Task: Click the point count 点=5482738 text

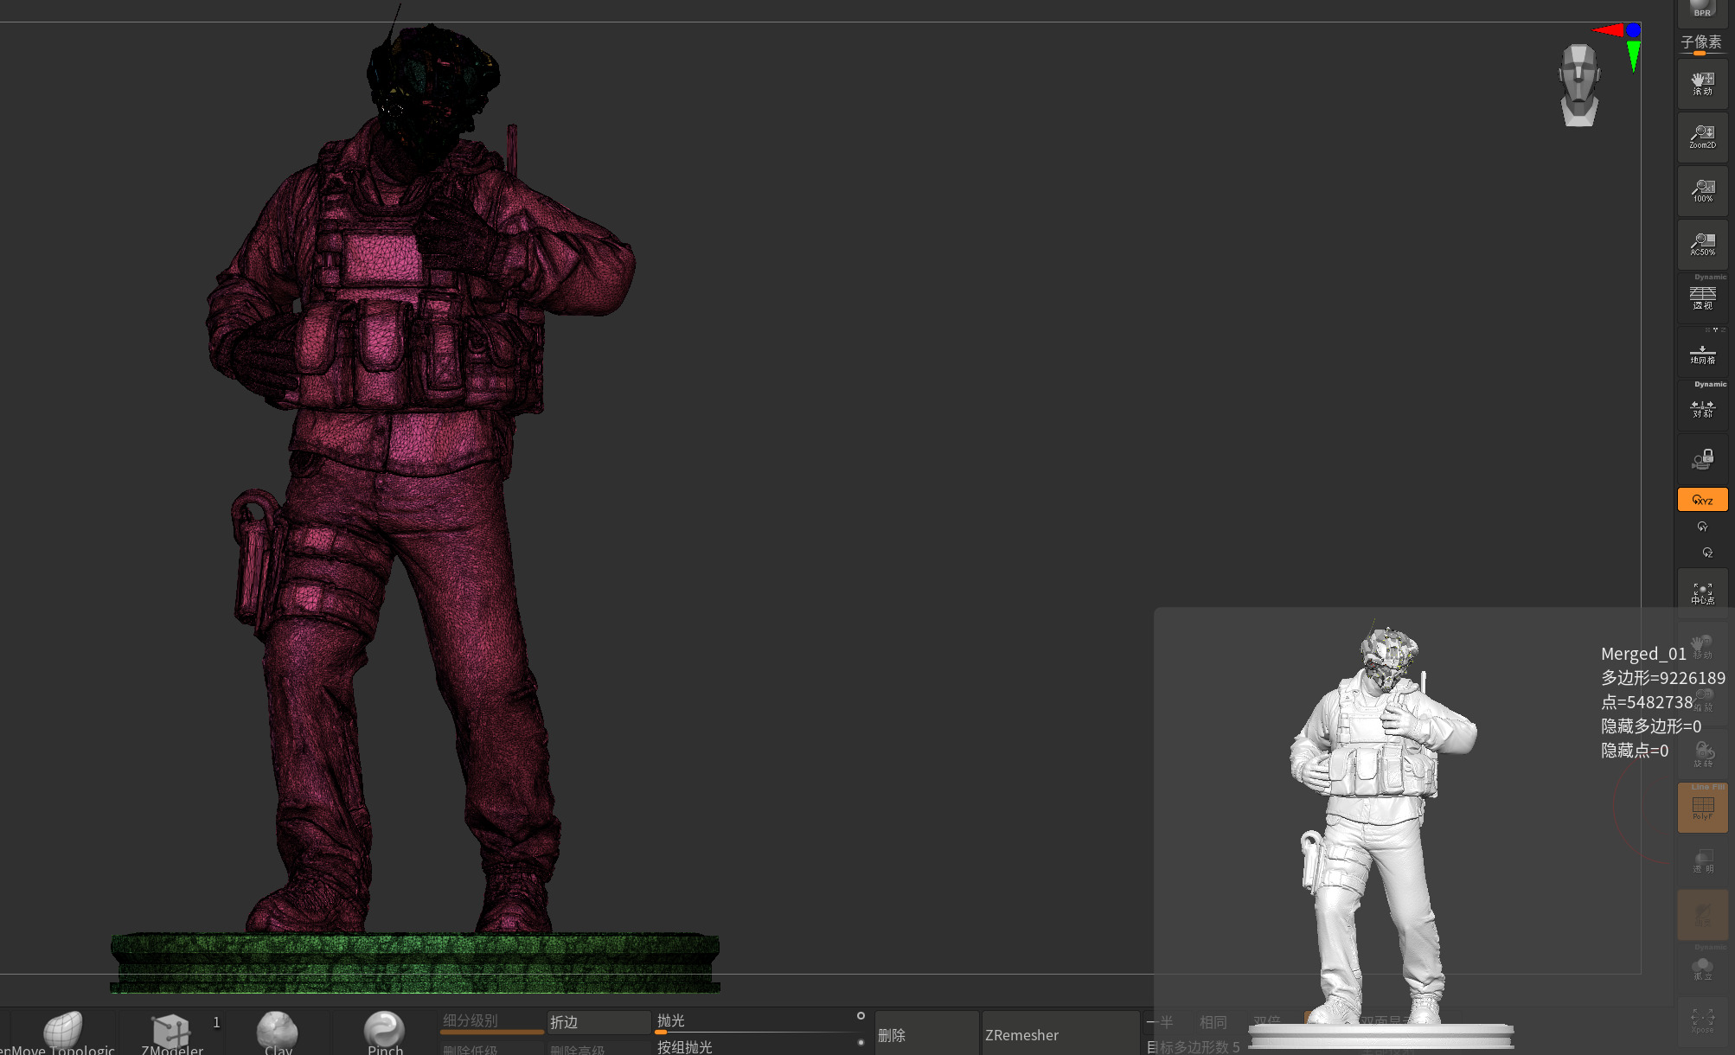Action: click(1647, 702)
